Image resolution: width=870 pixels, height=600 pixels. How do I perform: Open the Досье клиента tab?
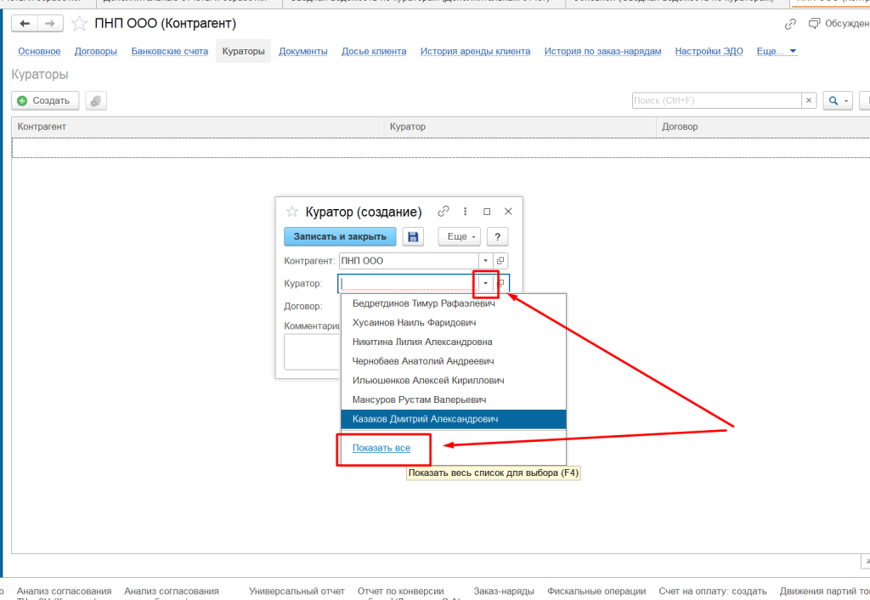click(x=374, y=51)
